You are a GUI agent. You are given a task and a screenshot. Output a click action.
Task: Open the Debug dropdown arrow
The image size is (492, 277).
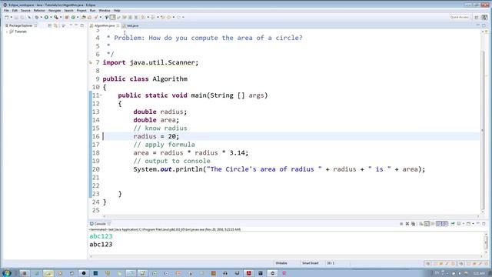click(x=41, y=17)
